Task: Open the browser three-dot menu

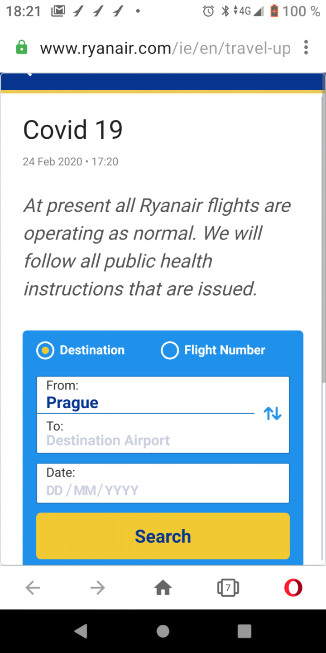Action: (307, 48)
